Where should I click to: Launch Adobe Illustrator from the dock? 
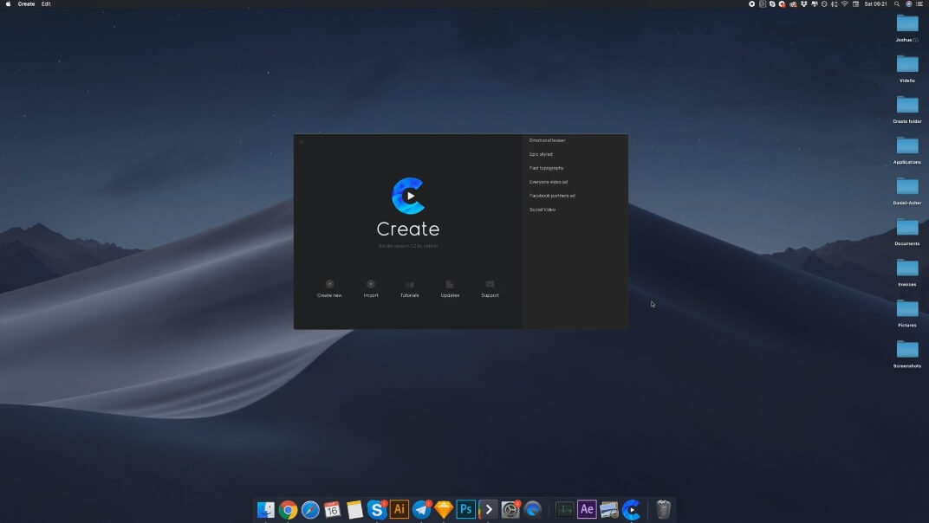pos(400,509)
